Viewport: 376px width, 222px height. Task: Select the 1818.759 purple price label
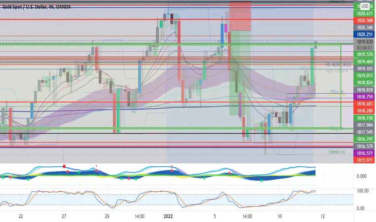click(364, 97)
